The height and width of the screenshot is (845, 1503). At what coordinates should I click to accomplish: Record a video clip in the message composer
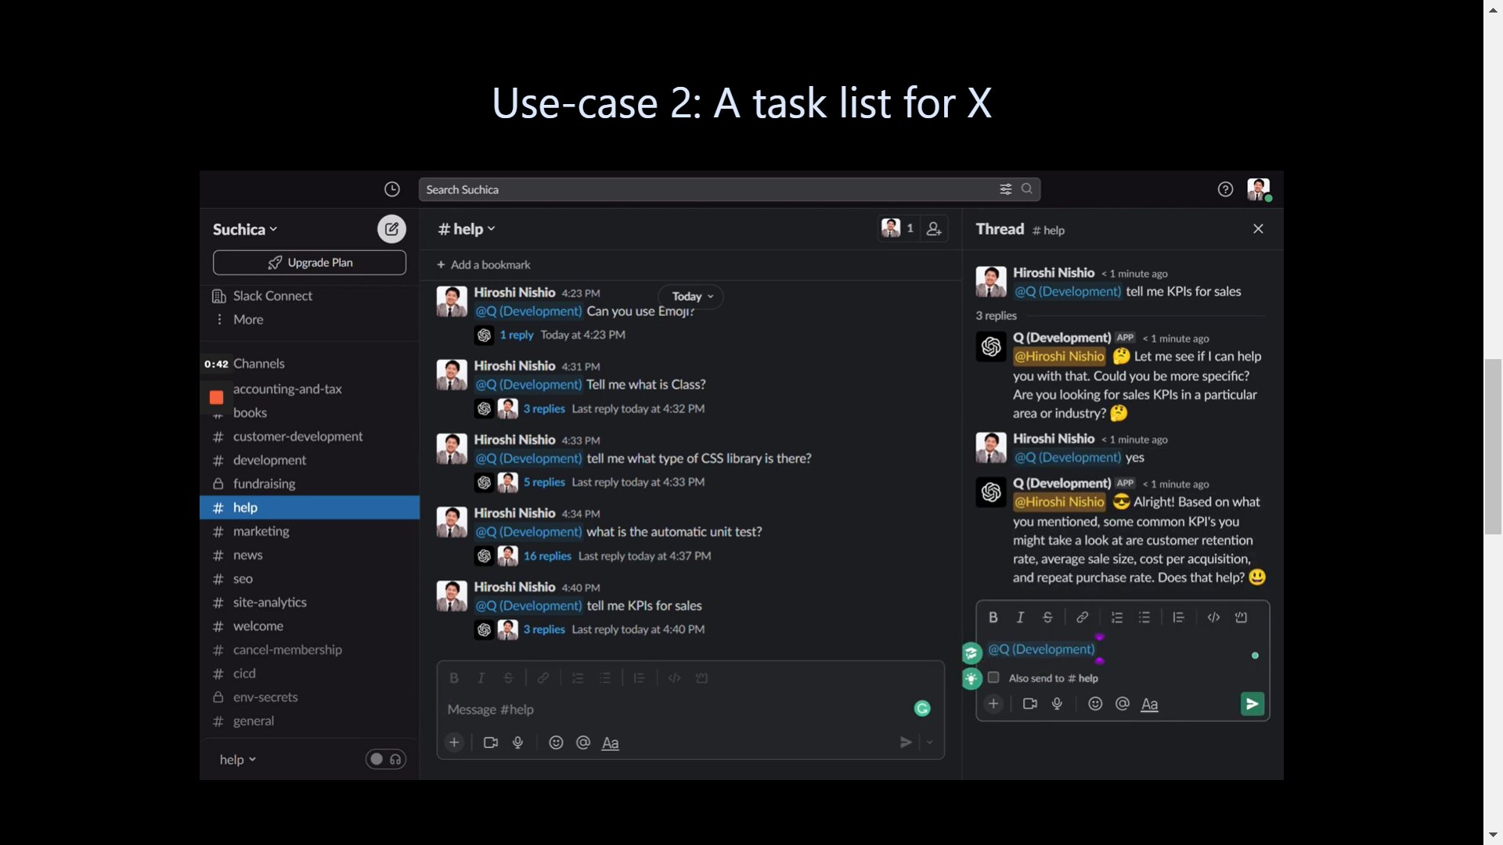490,743
